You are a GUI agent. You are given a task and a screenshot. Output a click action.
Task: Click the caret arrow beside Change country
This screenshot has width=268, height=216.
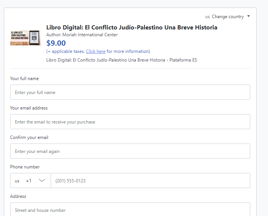[x=248, y=17]
